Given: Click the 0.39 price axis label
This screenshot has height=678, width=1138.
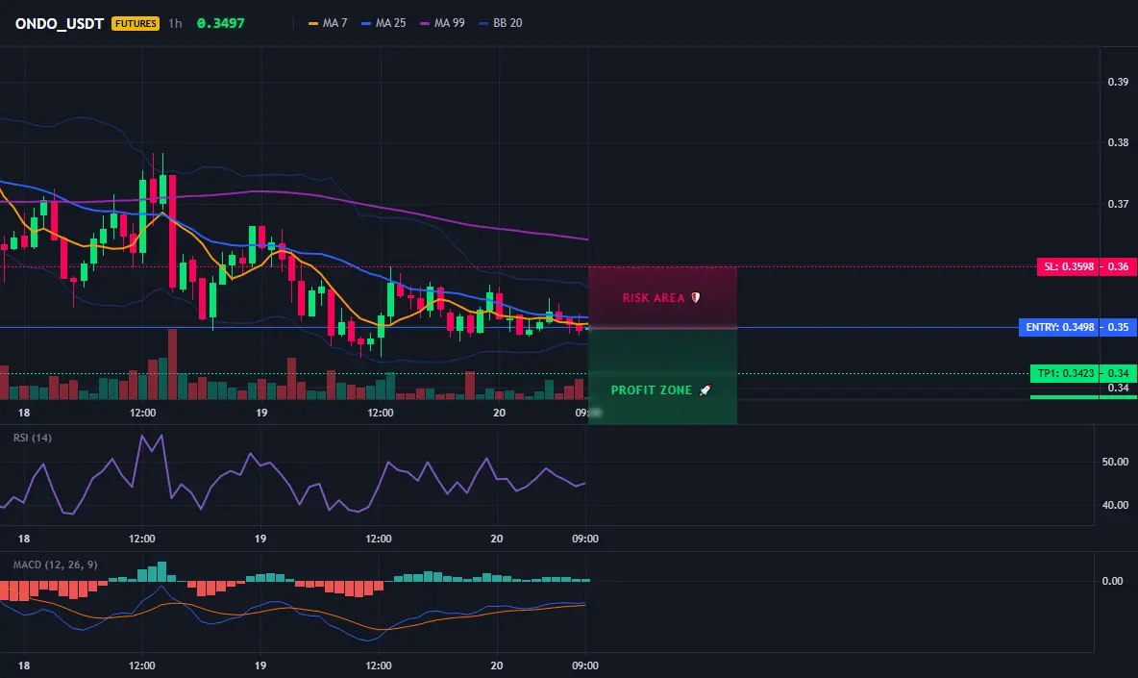Looking at the screenshot, I should click(x=1118, y=82).
